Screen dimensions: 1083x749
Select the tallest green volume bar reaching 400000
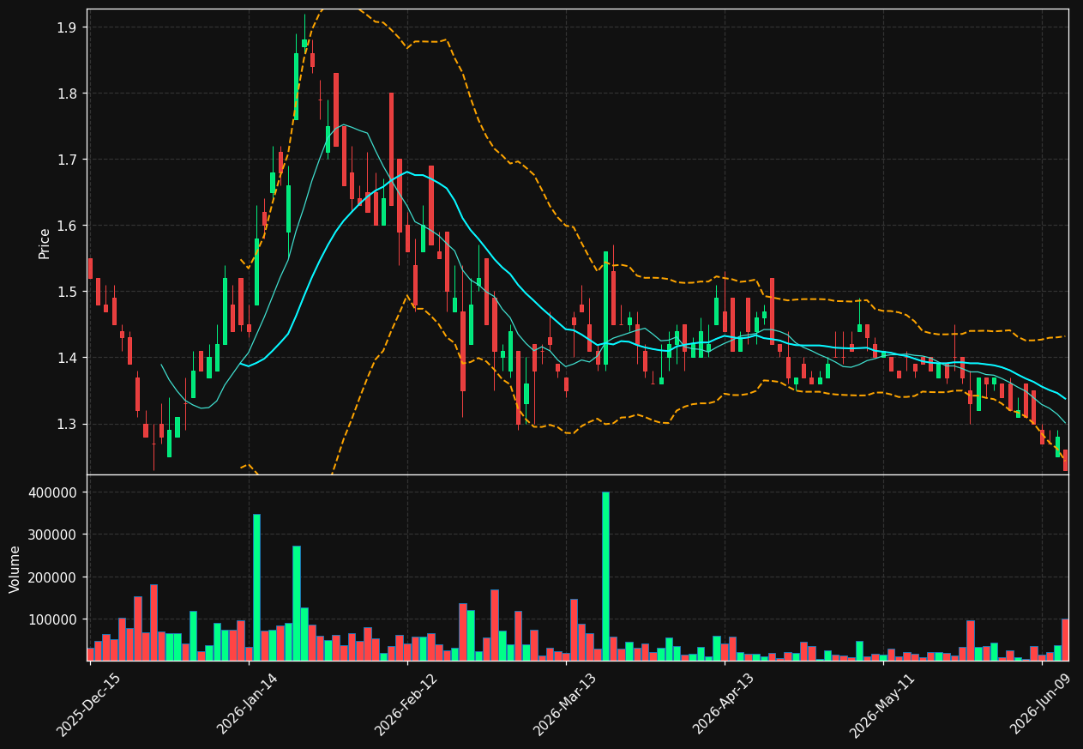tap(605, 576)
